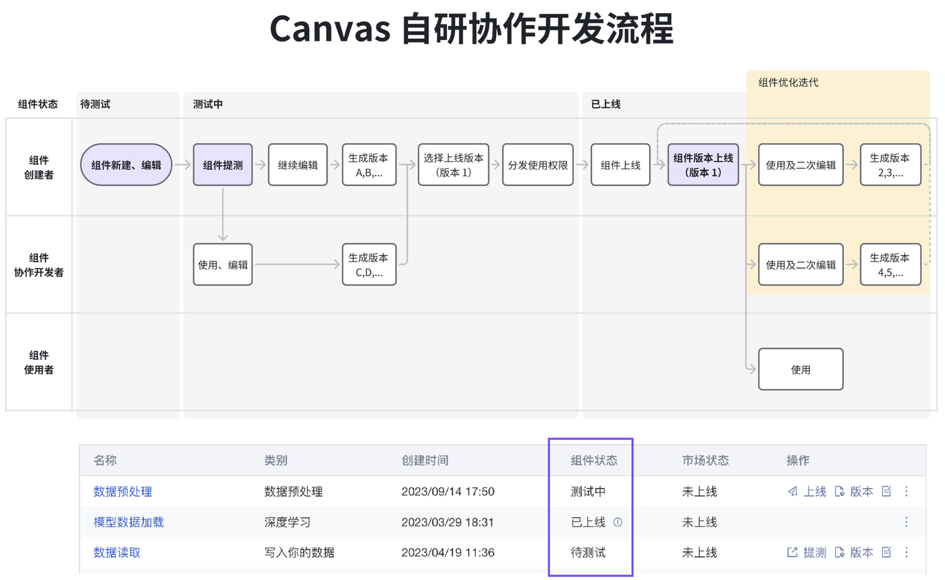Click the 使用 node in the flowchart
The height and width of the screenshot is (580, 945).
point(801,368)
